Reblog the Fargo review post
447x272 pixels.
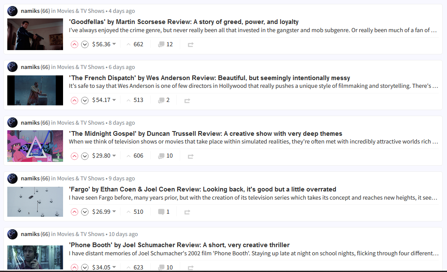pyautogui.click(x=187, y=212)
